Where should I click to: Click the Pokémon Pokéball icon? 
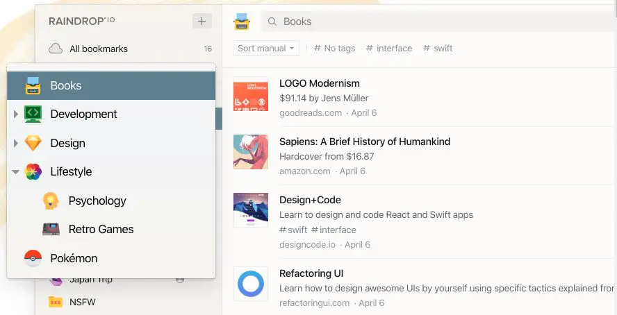coord(33,258)
